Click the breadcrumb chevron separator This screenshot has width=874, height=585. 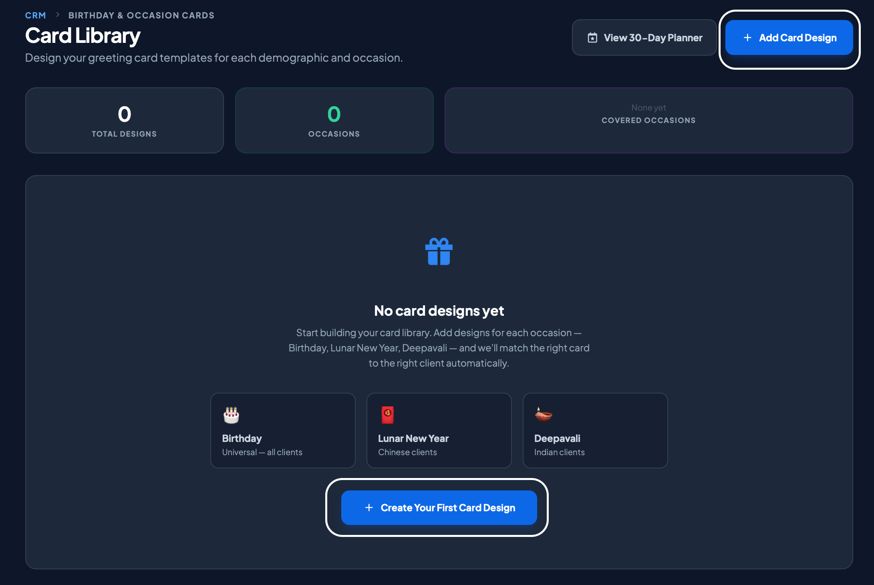click(x=58, y=15)
